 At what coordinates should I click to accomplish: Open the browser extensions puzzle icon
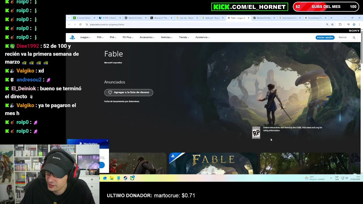pyautogui.click(x=340, y=25)
